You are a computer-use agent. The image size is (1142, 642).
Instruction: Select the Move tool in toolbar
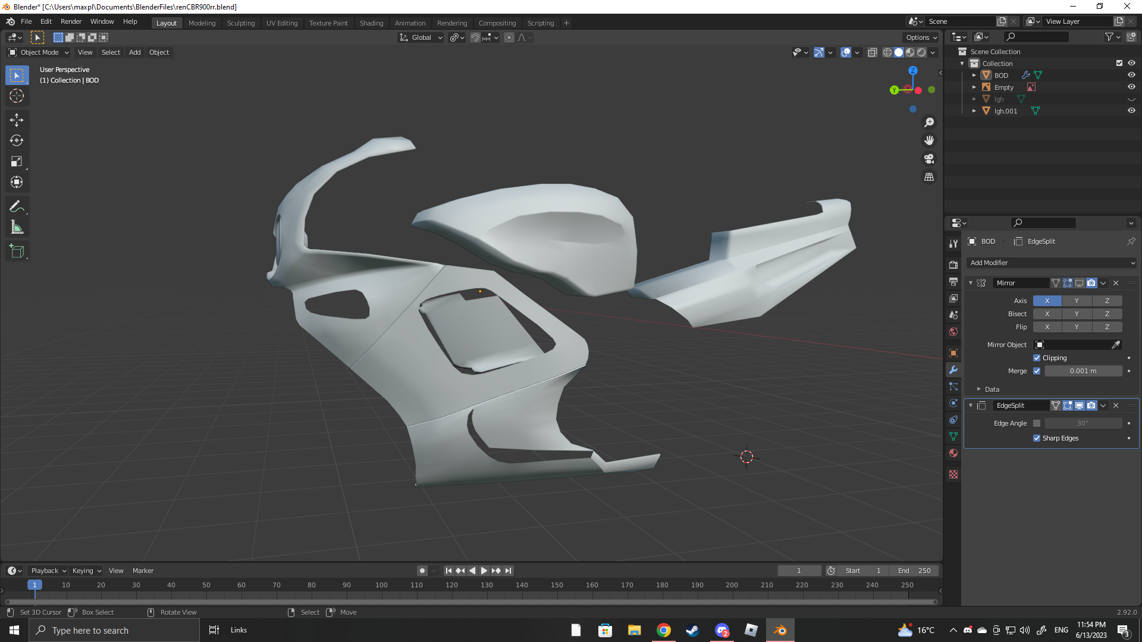pyautogui.click(x=17, y=120)
